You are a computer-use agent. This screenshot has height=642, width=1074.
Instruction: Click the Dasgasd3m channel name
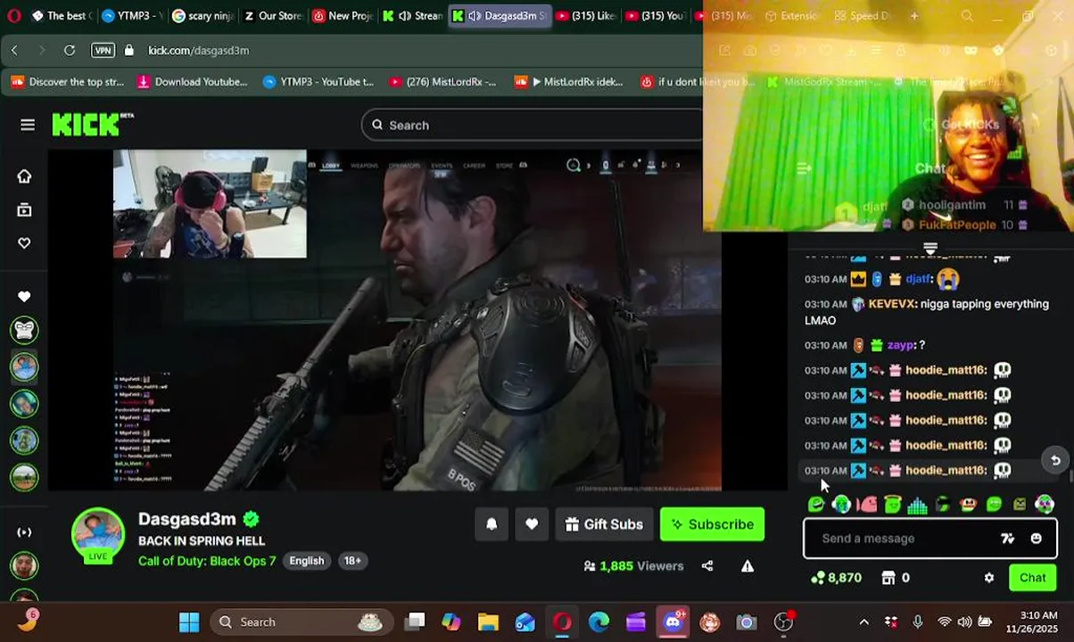[187, 519]
